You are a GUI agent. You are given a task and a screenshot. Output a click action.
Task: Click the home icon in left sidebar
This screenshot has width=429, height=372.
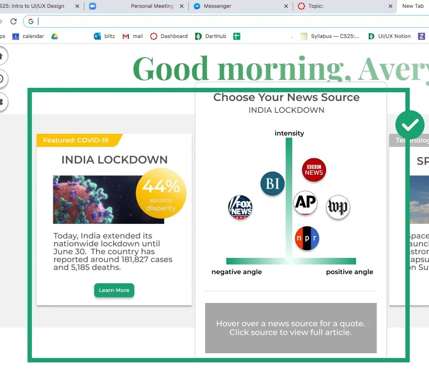pyautogui.click(x=1, y=56)
